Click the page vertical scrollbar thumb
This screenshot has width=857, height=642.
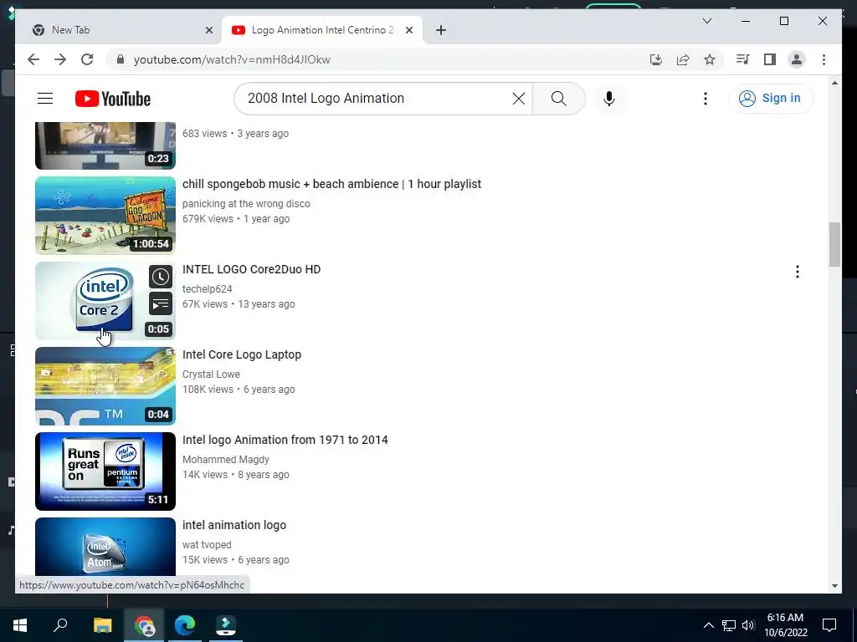click(834, 244)
